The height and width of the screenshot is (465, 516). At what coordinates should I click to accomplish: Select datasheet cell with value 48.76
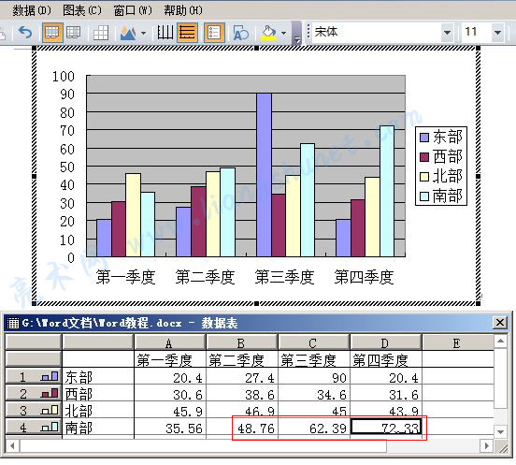tap(242, 428)
